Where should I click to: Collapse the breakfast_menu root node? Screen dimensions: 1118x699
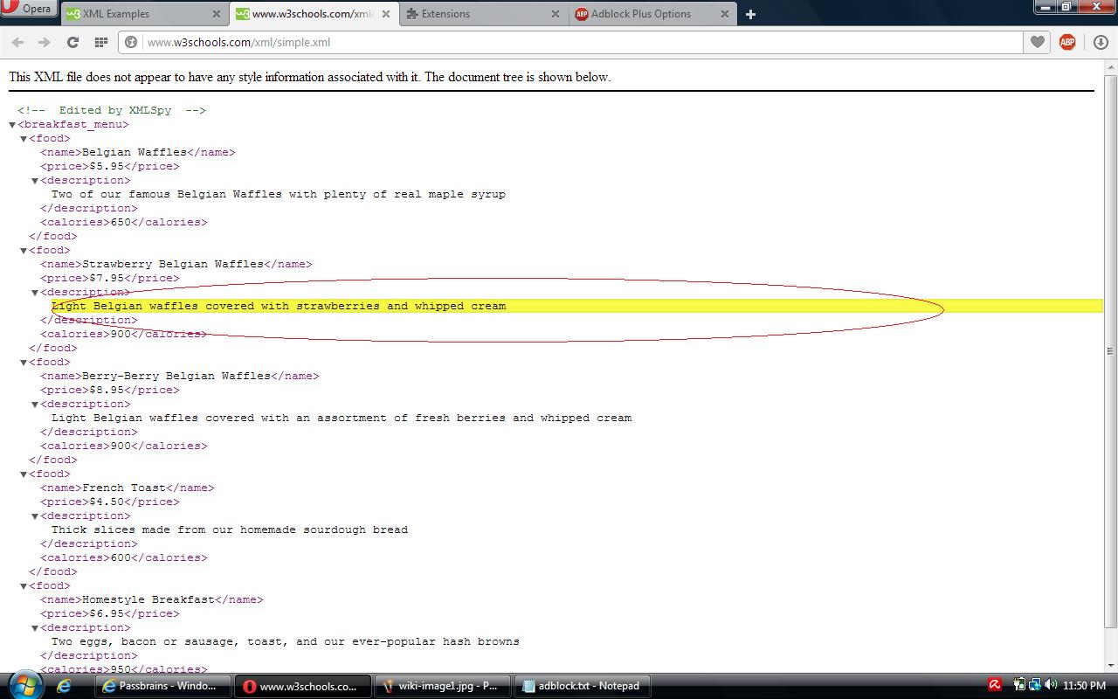pyautogui.click(x=12, y=125)
